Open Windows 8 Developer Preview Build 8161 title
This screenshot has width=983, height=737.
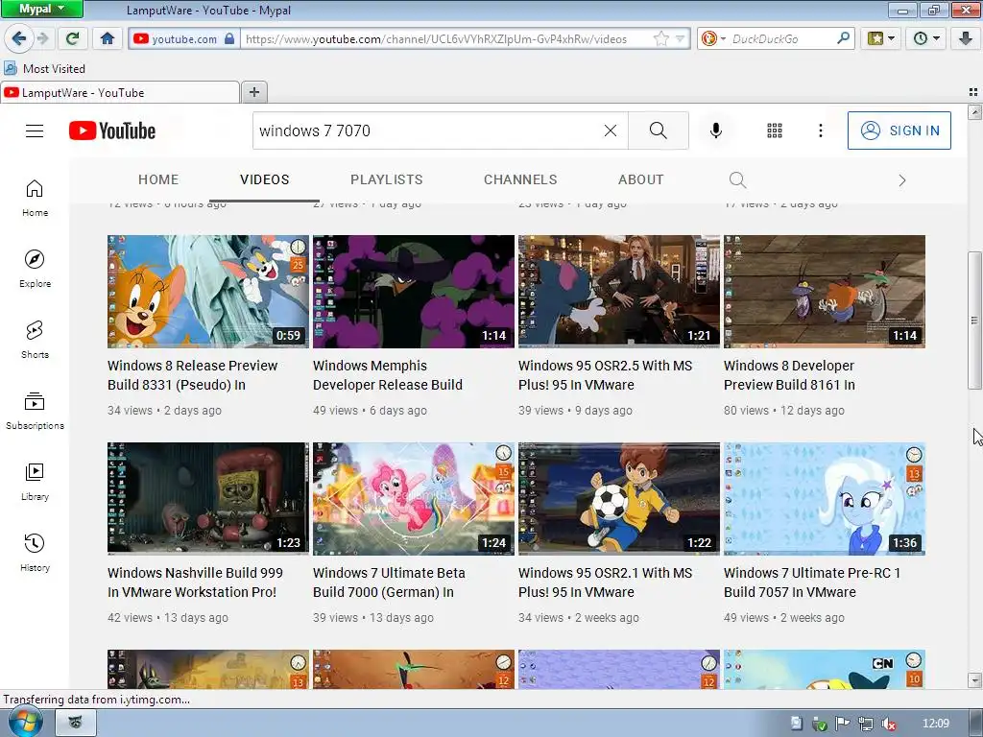click(789, 375)
